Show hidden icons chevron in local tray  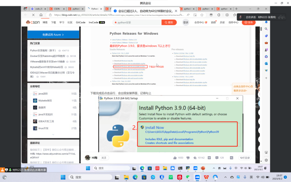(x=225, y=177)
